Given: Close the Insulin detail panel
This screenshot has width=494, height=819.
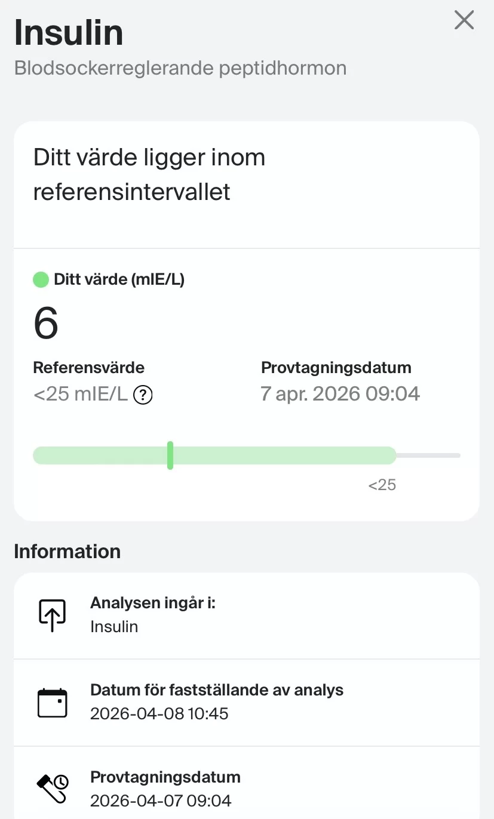Looking at the screenshot, I should tap(464, 21).
